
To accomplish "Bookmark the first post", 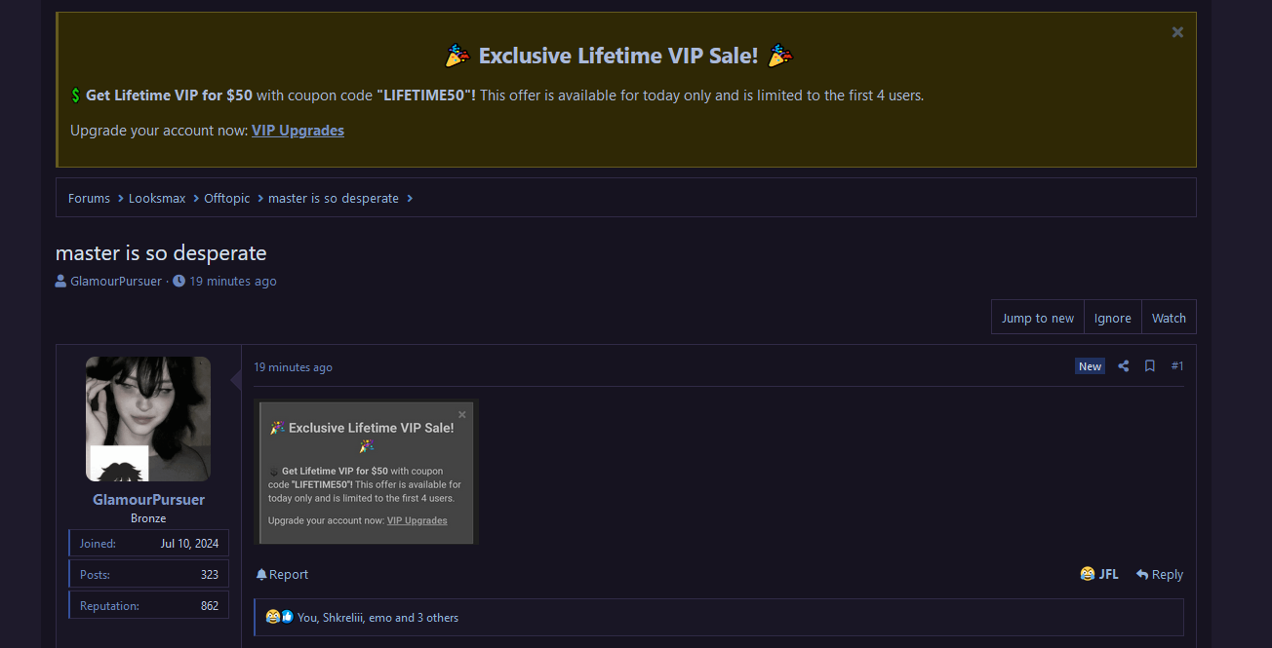I will coord(1150,366).
